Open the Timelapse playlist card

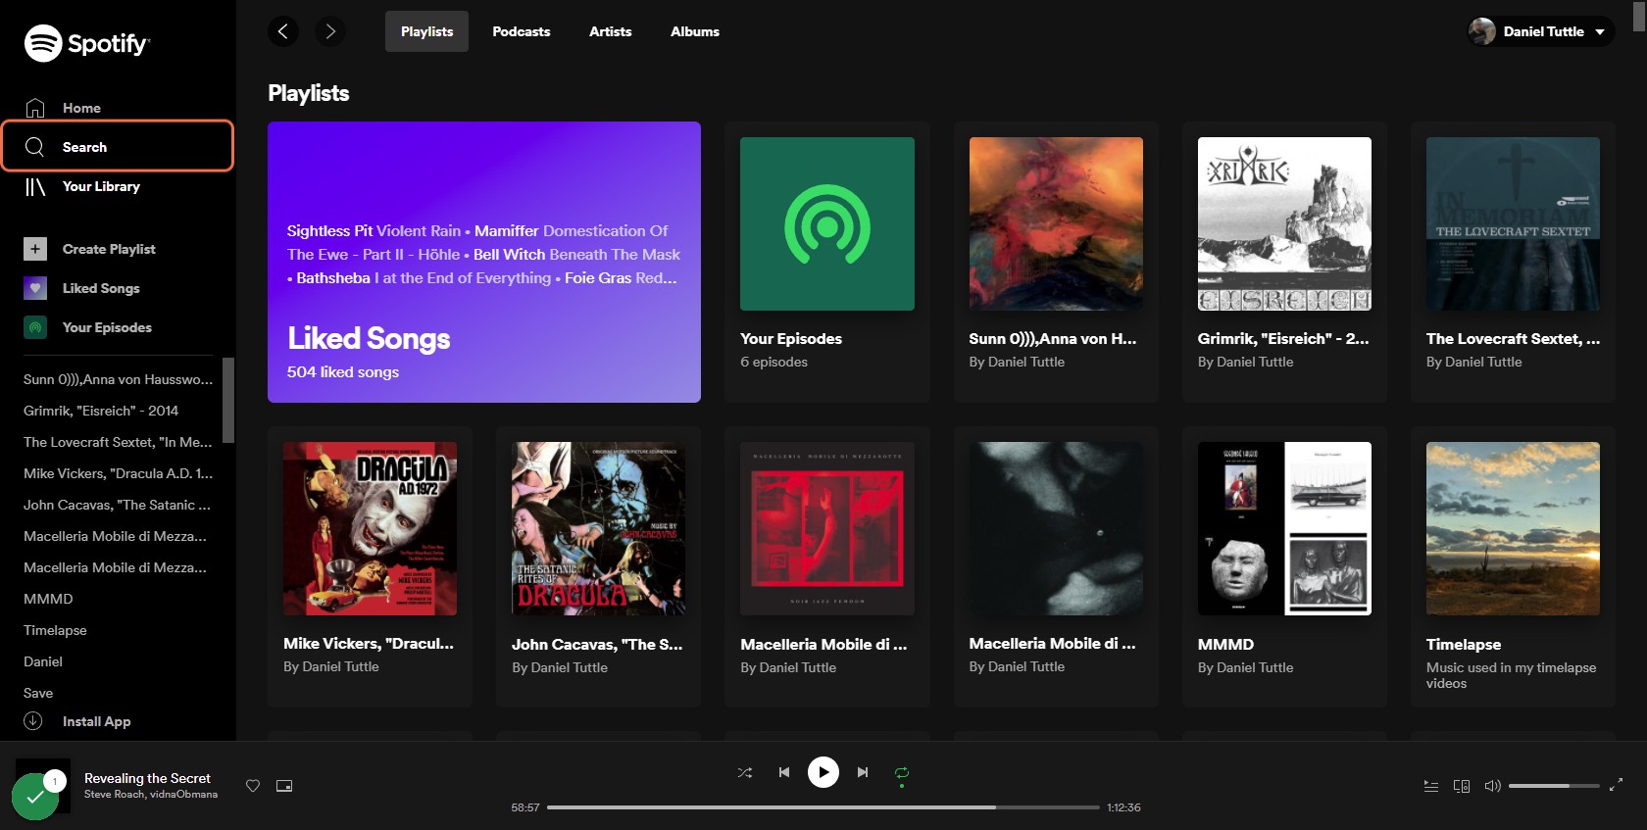pos(1513,566)
